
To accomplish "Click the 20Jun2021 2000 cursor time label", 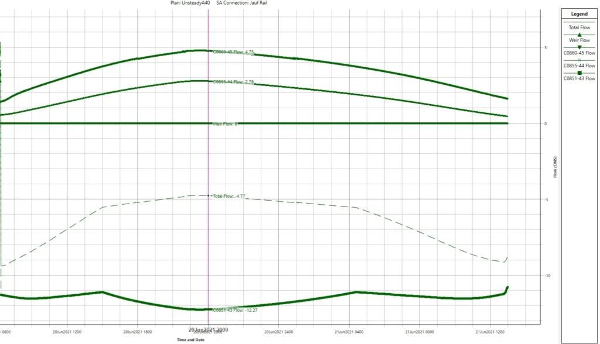I will point(208,329).
